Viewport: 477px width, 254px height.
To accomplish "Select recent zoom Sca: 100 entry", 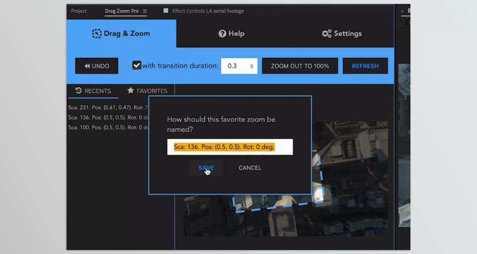I will coord(108,127).
